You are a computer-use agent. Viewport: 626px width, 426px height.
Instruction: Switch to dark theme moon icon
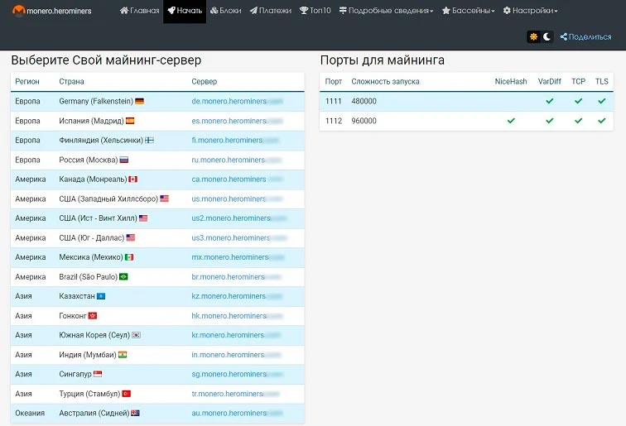pos(547,37)
